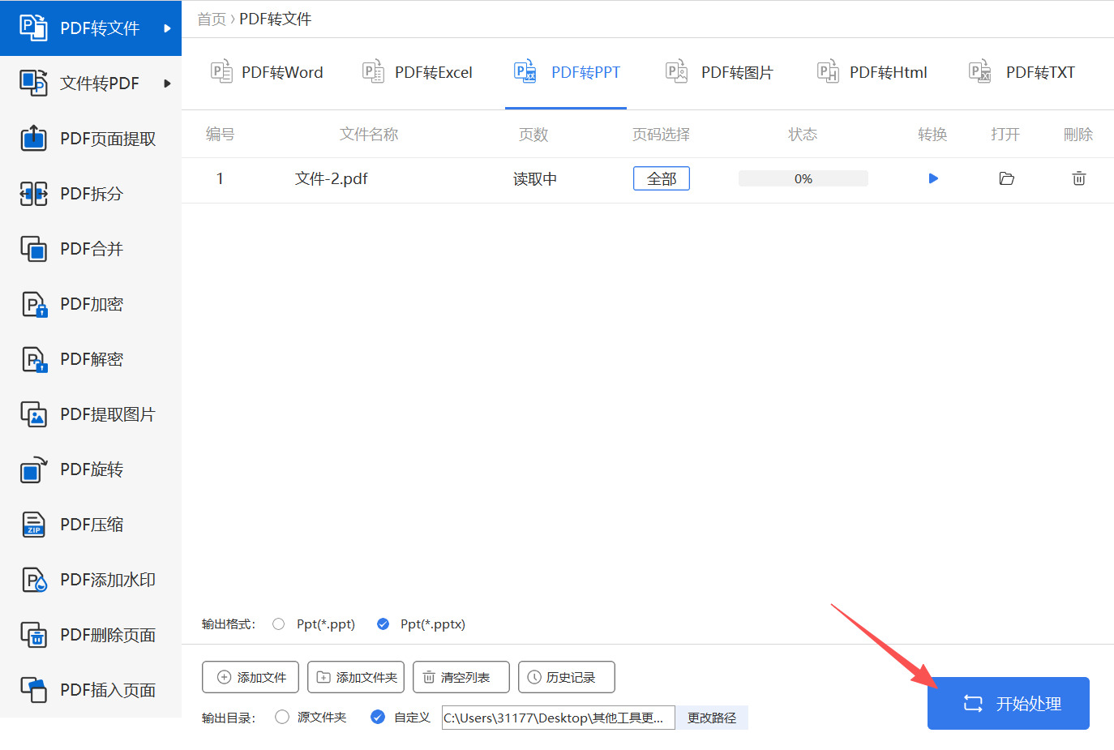Click the 开始处理 start button
The image size is (1114, 750).
tap(1009, 703)
